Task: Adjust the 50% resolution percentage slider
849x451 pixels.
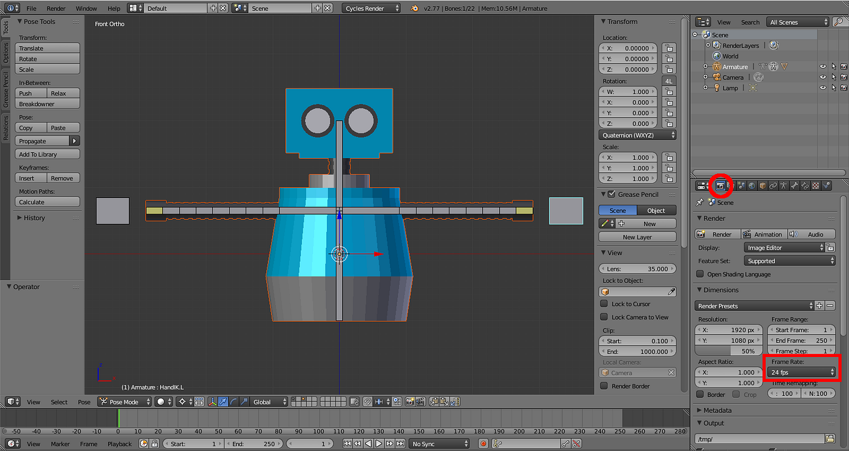Action: (x=728, y=352)
